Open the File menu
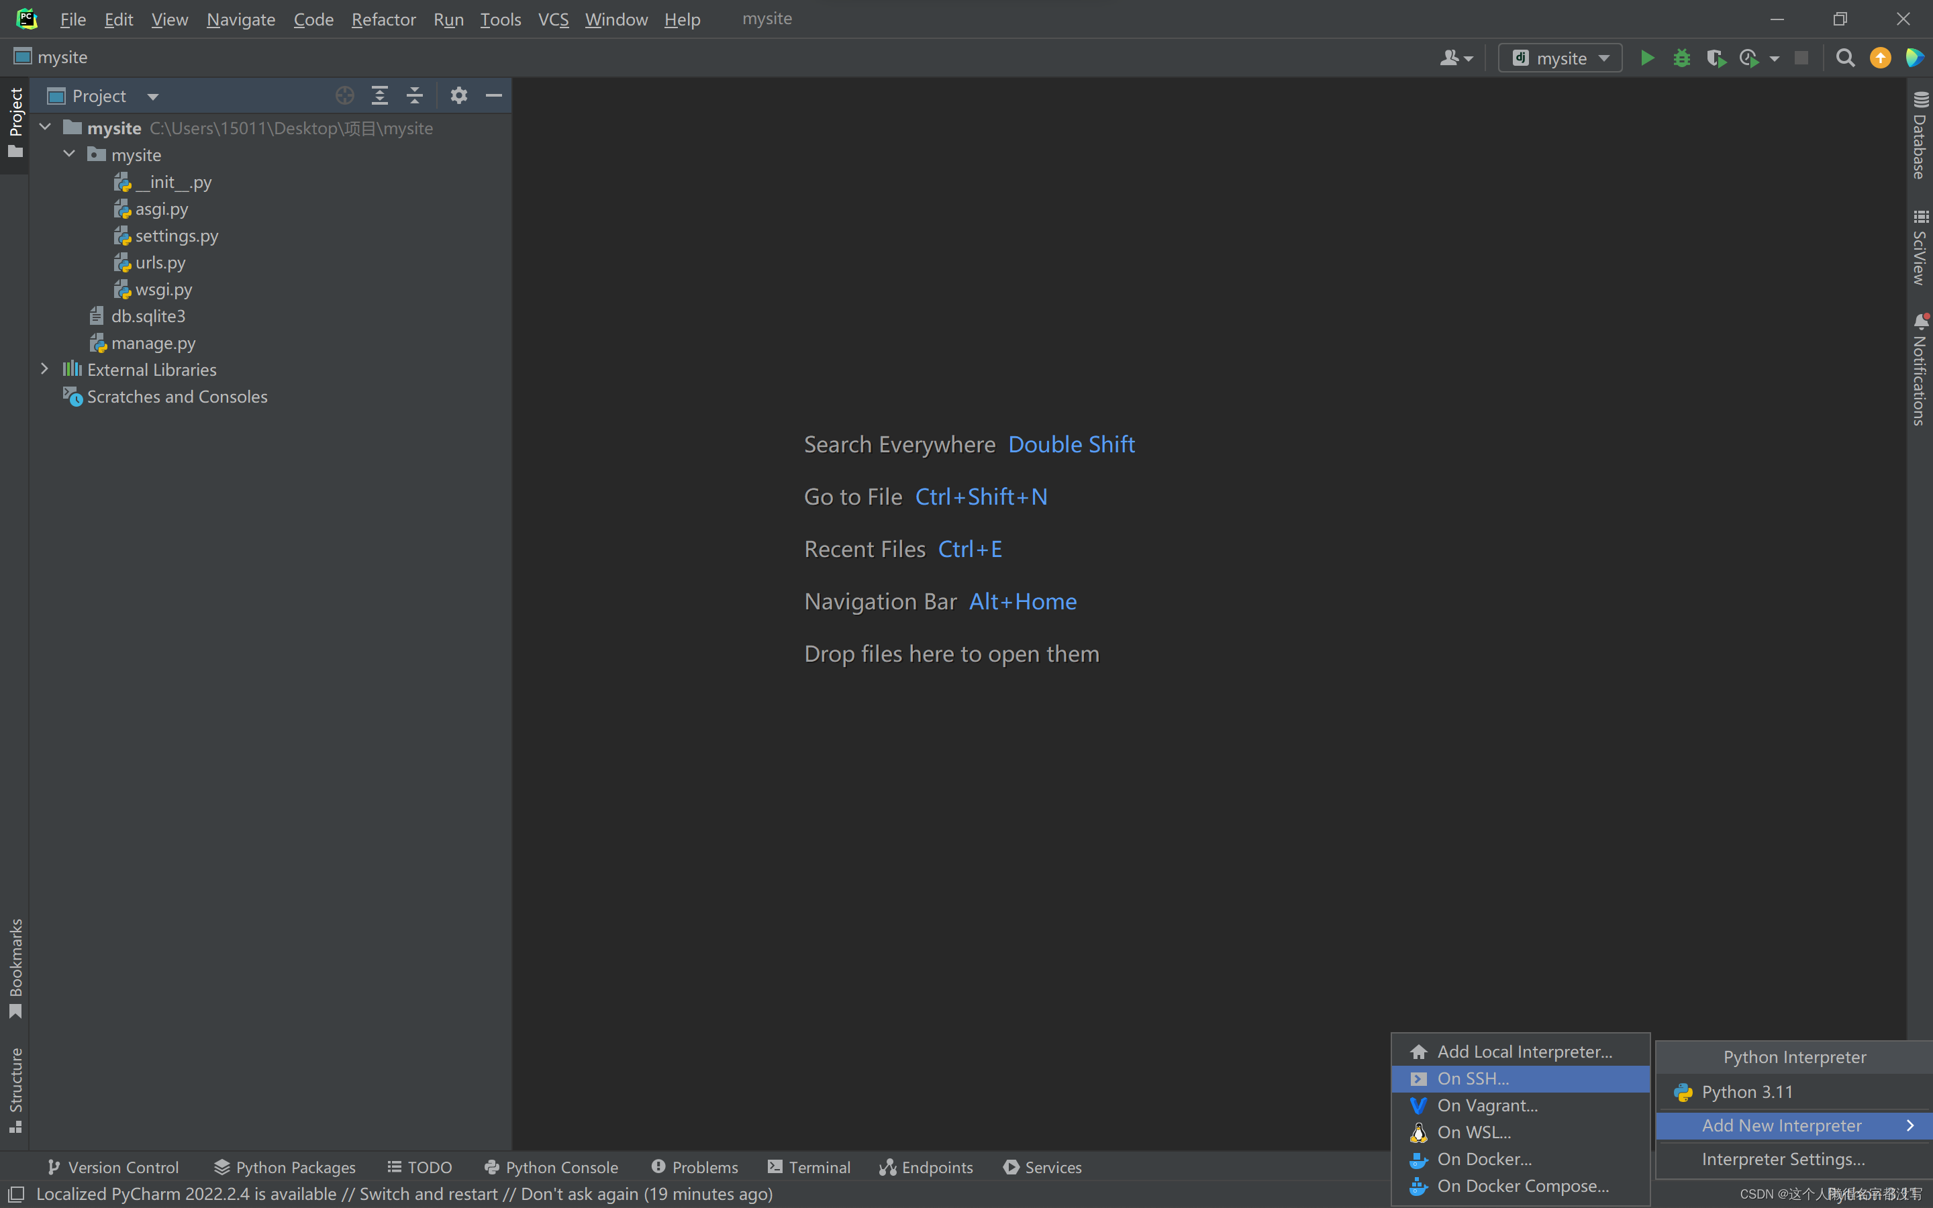This screenshot has width=1933, height=1208. [72, 19]
